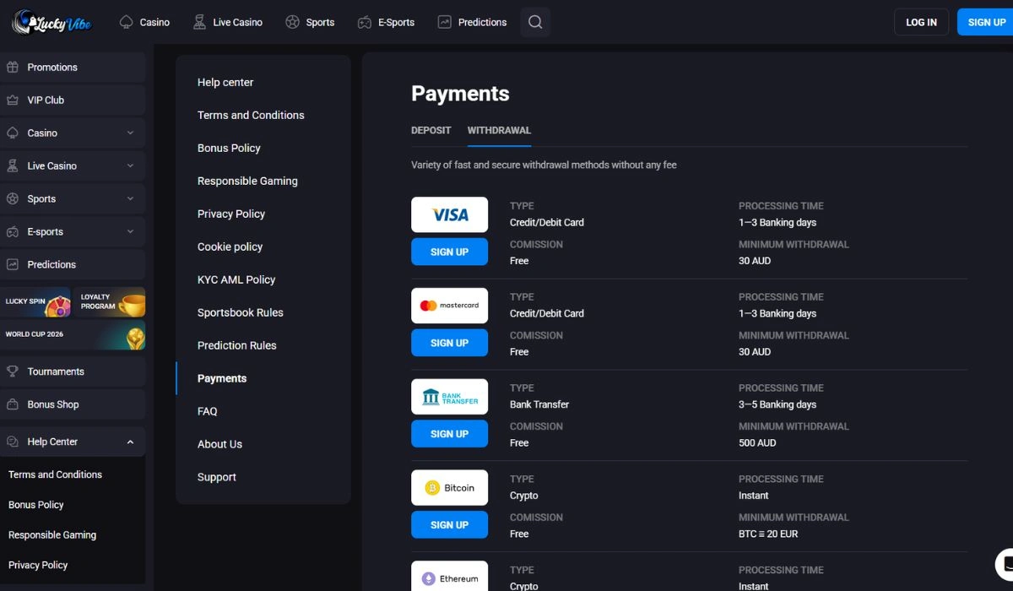Open Terms and Conditions in help menu
The height and width of the screenshot is (591, 1013).
251,115
